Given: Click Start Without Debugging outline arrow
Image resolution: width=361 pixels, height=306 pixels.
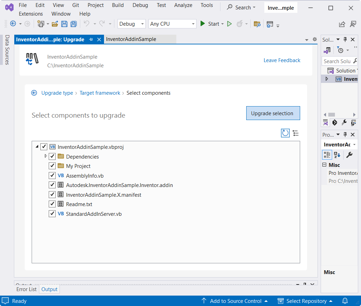Looking at the screenshot, I should tap(229, 24).
